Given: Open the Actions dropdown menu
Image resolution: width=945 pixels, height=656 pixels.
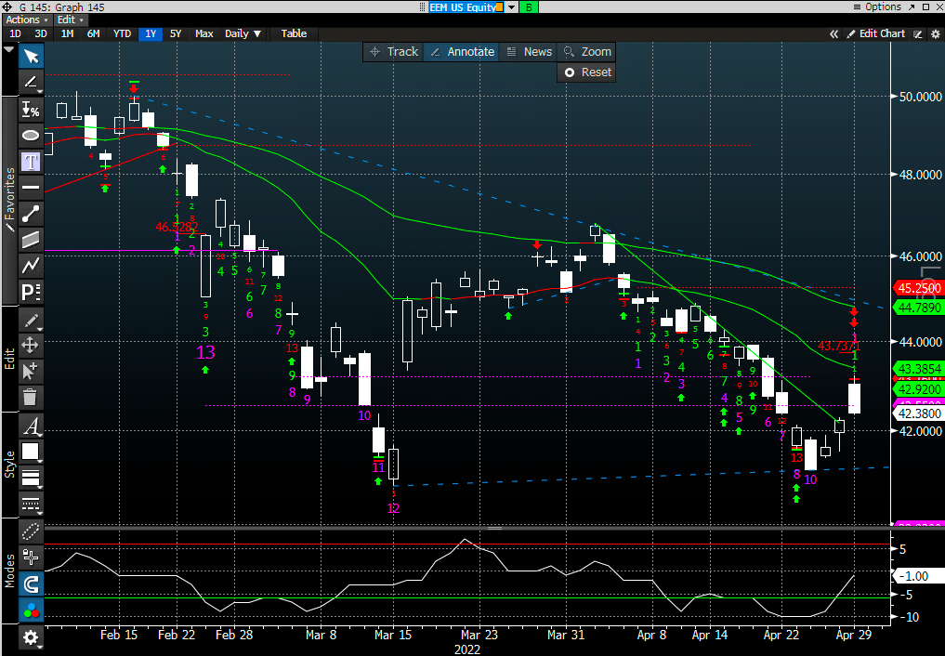Looking at the screenshot, I should click(x=27, y=20).
